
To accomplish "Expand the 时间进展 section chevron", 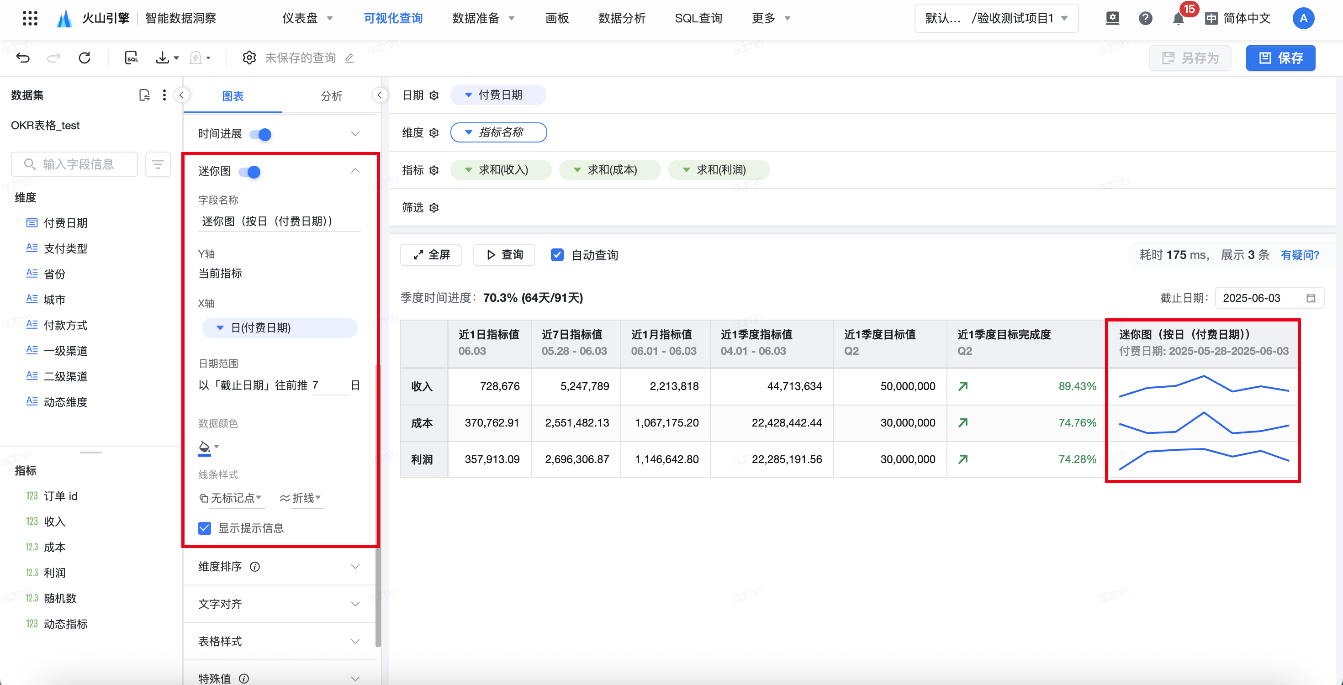I will (355, 134).
